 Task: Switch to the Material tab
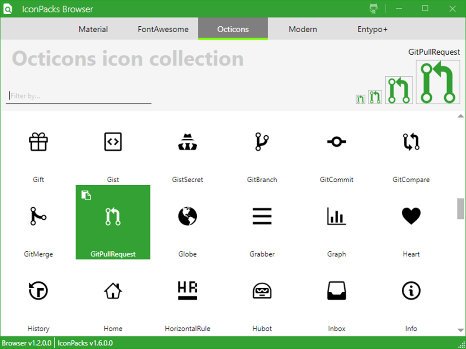93,29
